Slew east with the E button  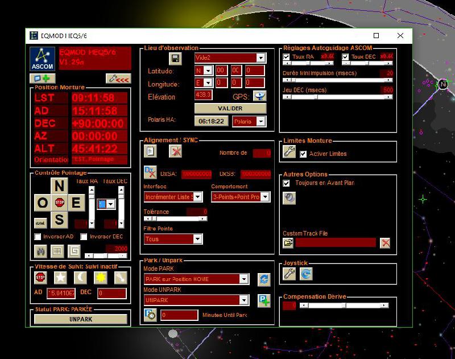tap(77, 203)
